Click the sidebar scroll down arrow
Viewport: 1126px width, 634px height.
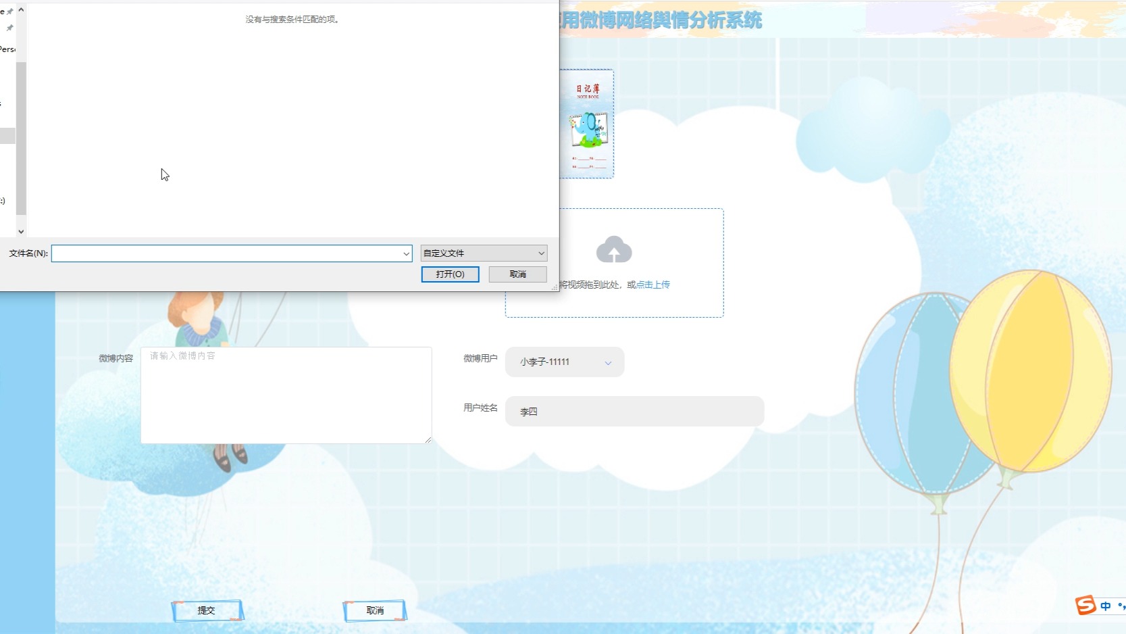click(x=21, y=231)
